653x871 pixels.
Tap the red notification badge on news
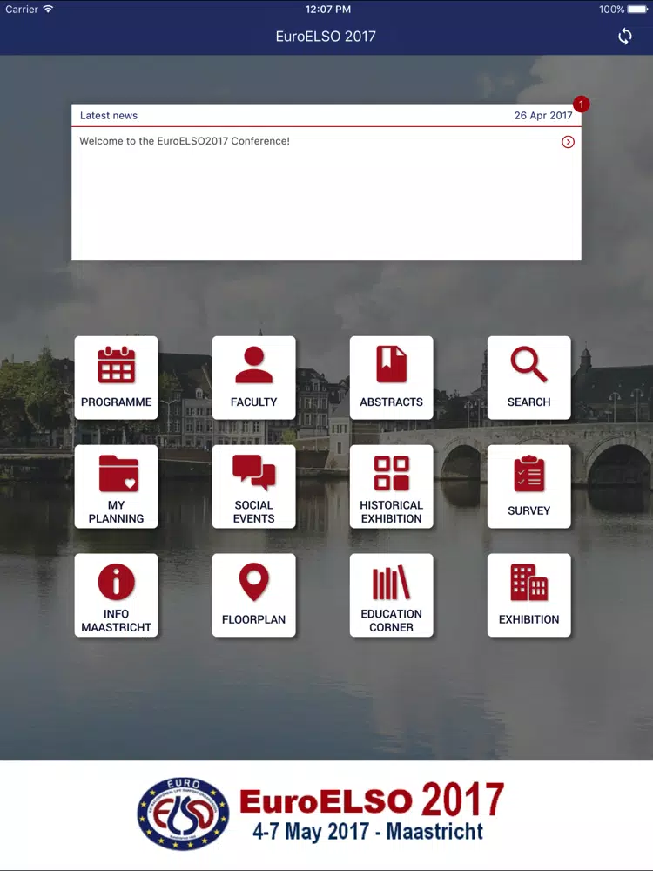pyautogui.click(x=581, y=104)
